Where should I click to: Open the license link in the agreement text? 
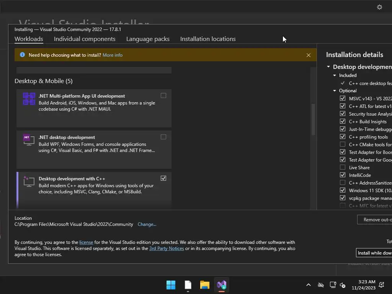86,242
